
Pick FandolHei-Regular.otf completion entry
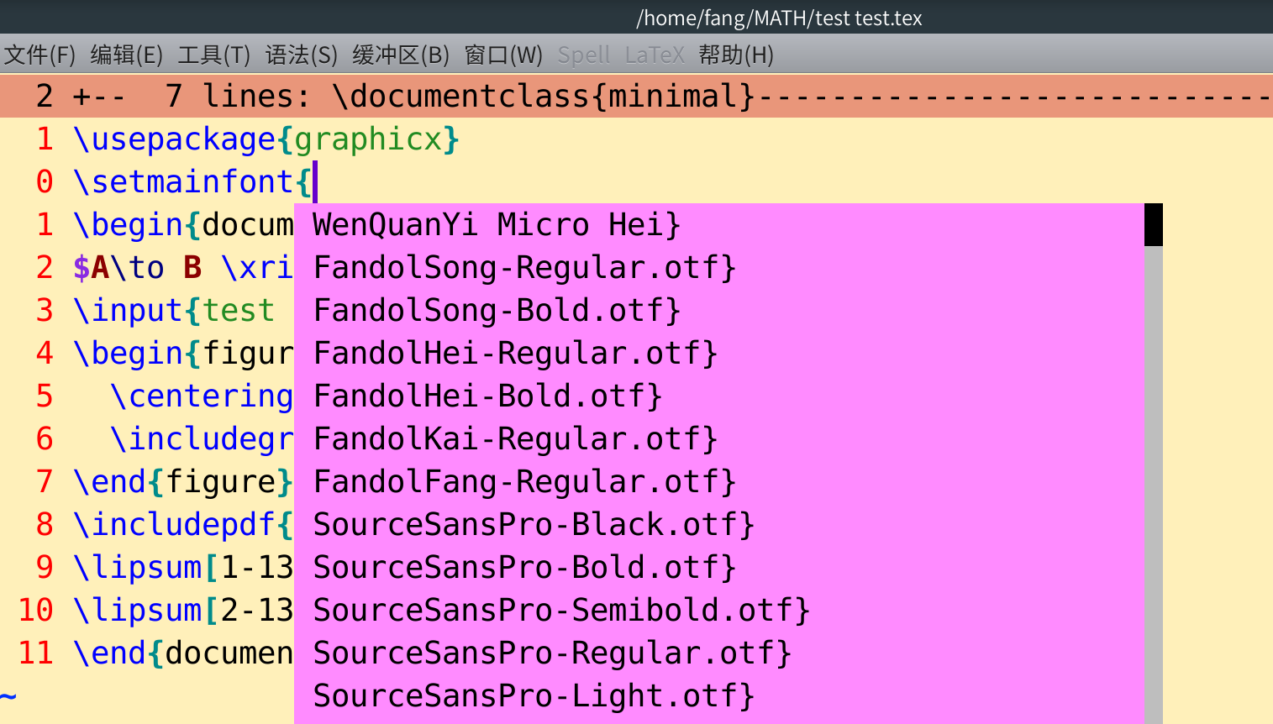719,354
